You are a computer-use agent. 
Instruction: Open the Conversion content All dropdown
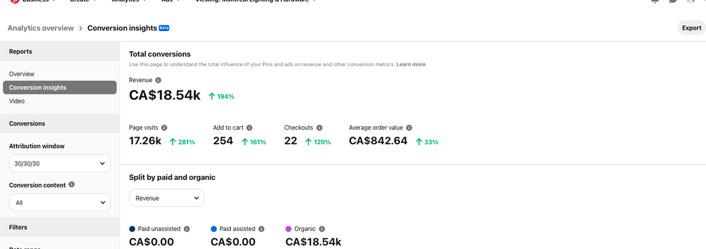pyautogui.click(x=60, y=203)
